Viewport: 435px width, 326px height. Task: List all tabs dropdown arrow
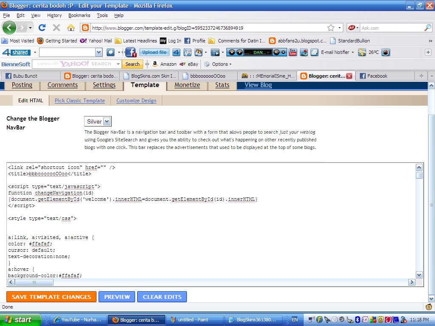(x=432, y=76)
